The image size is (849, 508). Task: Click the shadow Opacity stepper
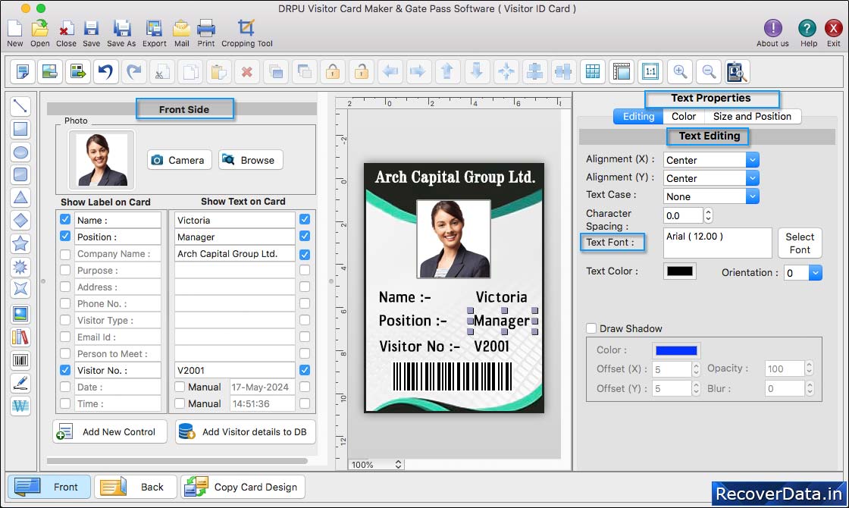(x=809, y=368)
